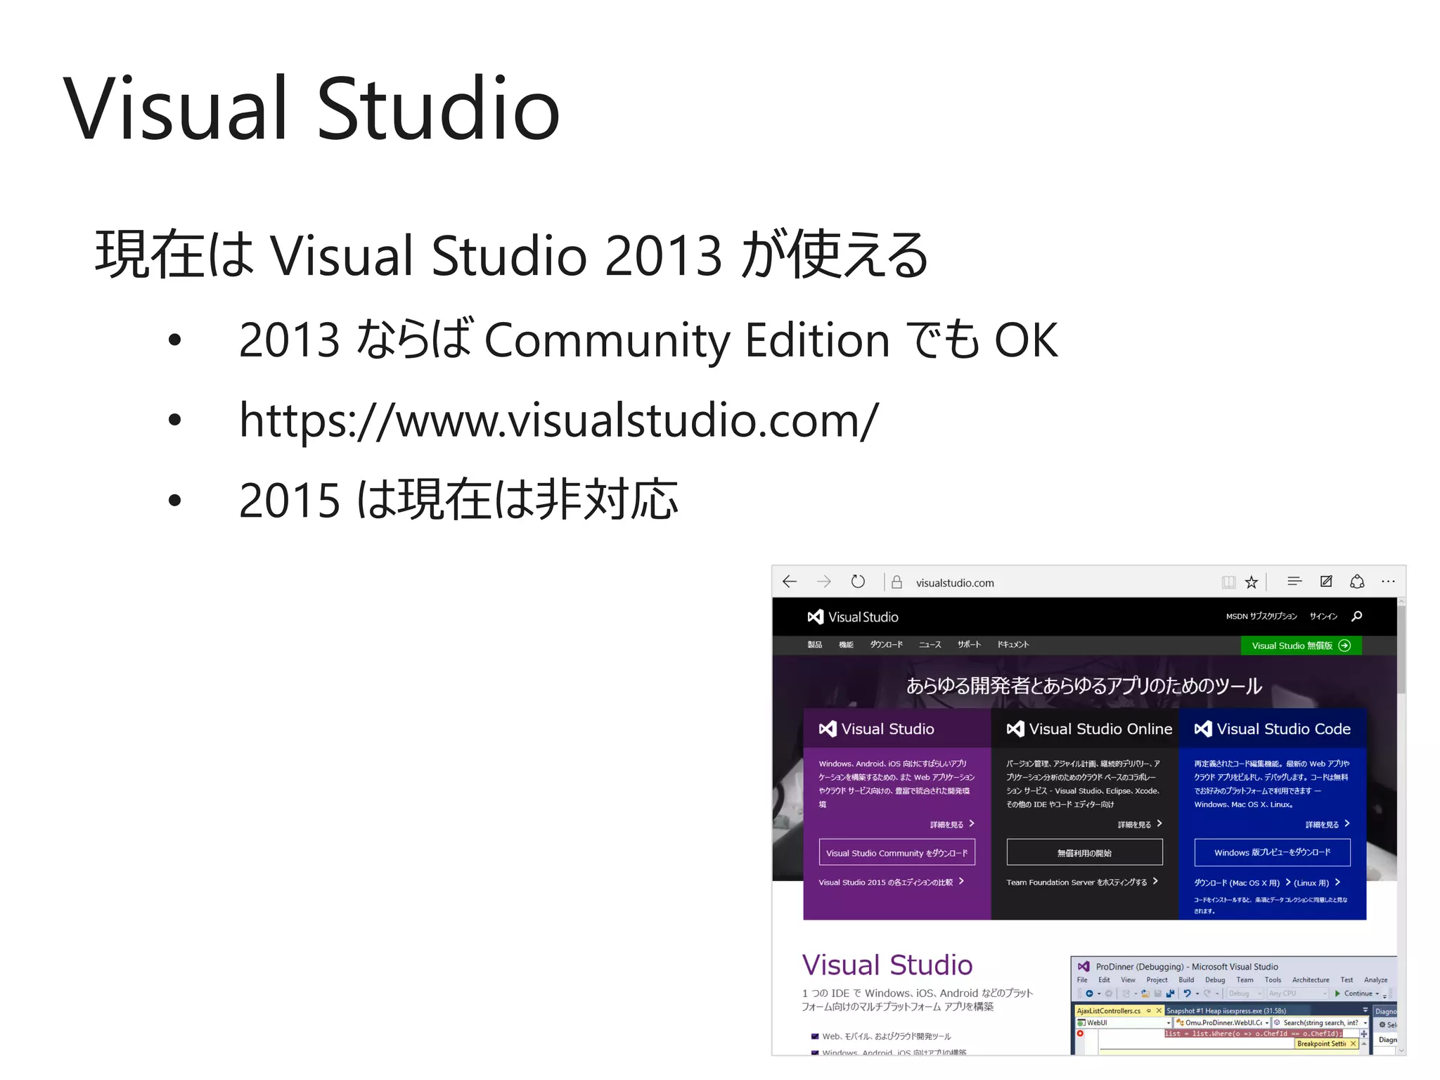The image size is (1440, 1080).
Task: Open the Edge Hub icon
Action: click(1294, 581)
